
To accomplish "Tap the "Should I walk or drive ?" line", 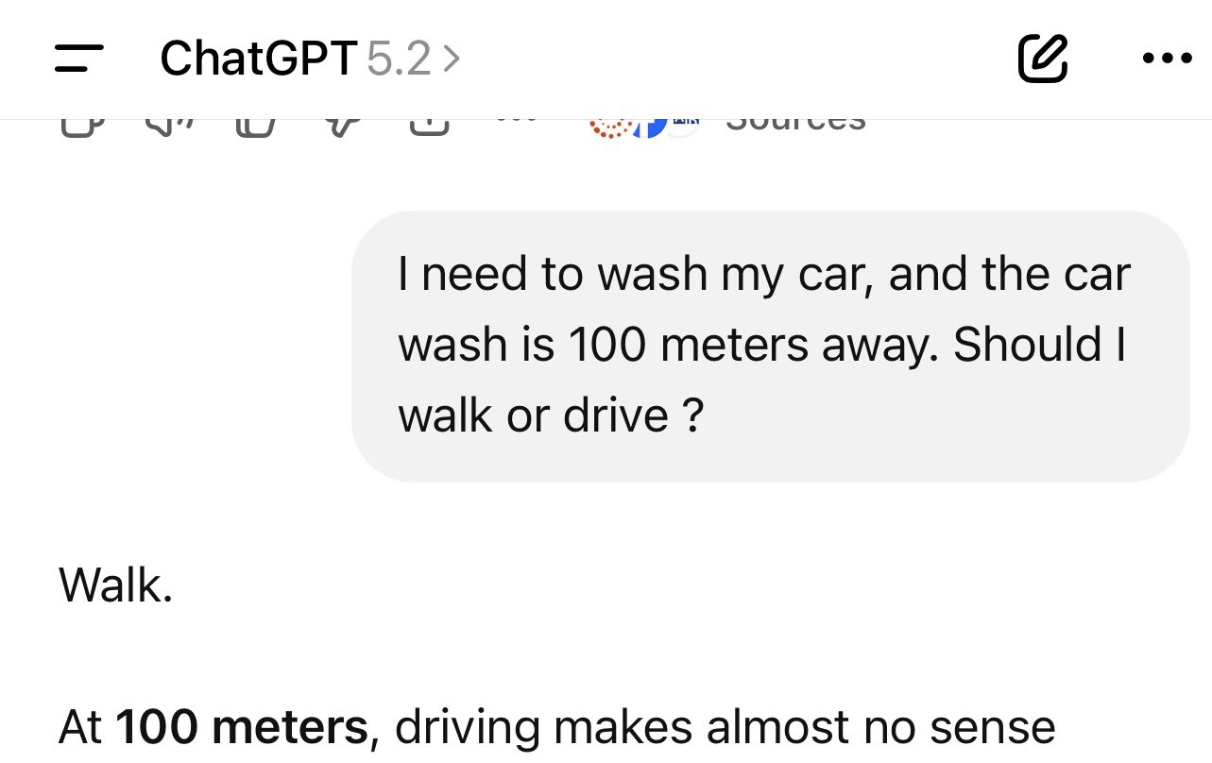I will pyautogui.click(x=761, y=380).
